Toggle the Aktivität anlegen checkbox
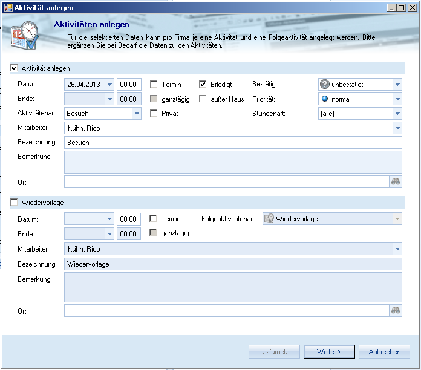421x370 pixels. pyautogui.click(x=15, y=68)
